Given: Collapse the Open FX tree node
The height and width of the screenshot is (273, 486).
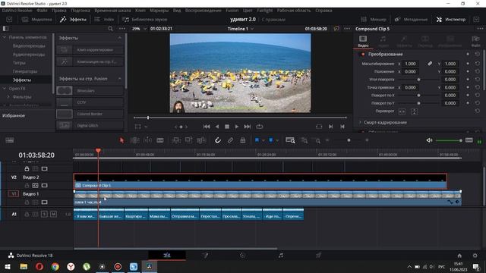Looking at the screenshot, I should (x=5, y=89).
